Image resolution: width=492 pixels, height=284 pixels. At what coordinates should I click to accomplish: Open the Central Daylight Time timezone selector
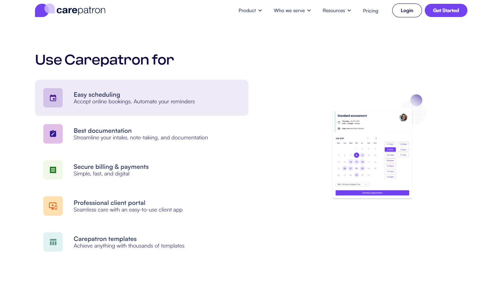pyautogui.click(x=352, y=184)
